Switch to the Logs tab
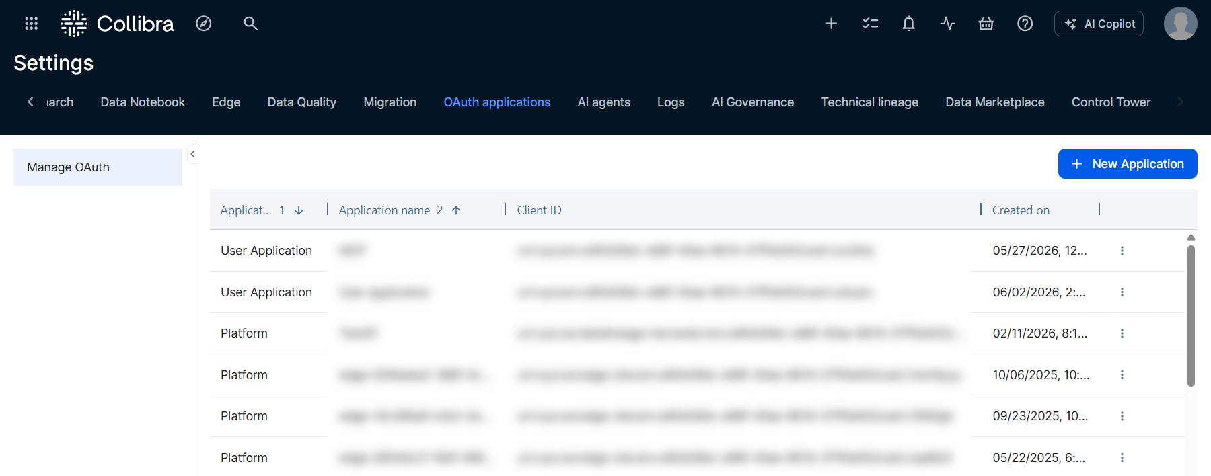Viewport: 1211px width, 476px height. (x=671, y=102)
